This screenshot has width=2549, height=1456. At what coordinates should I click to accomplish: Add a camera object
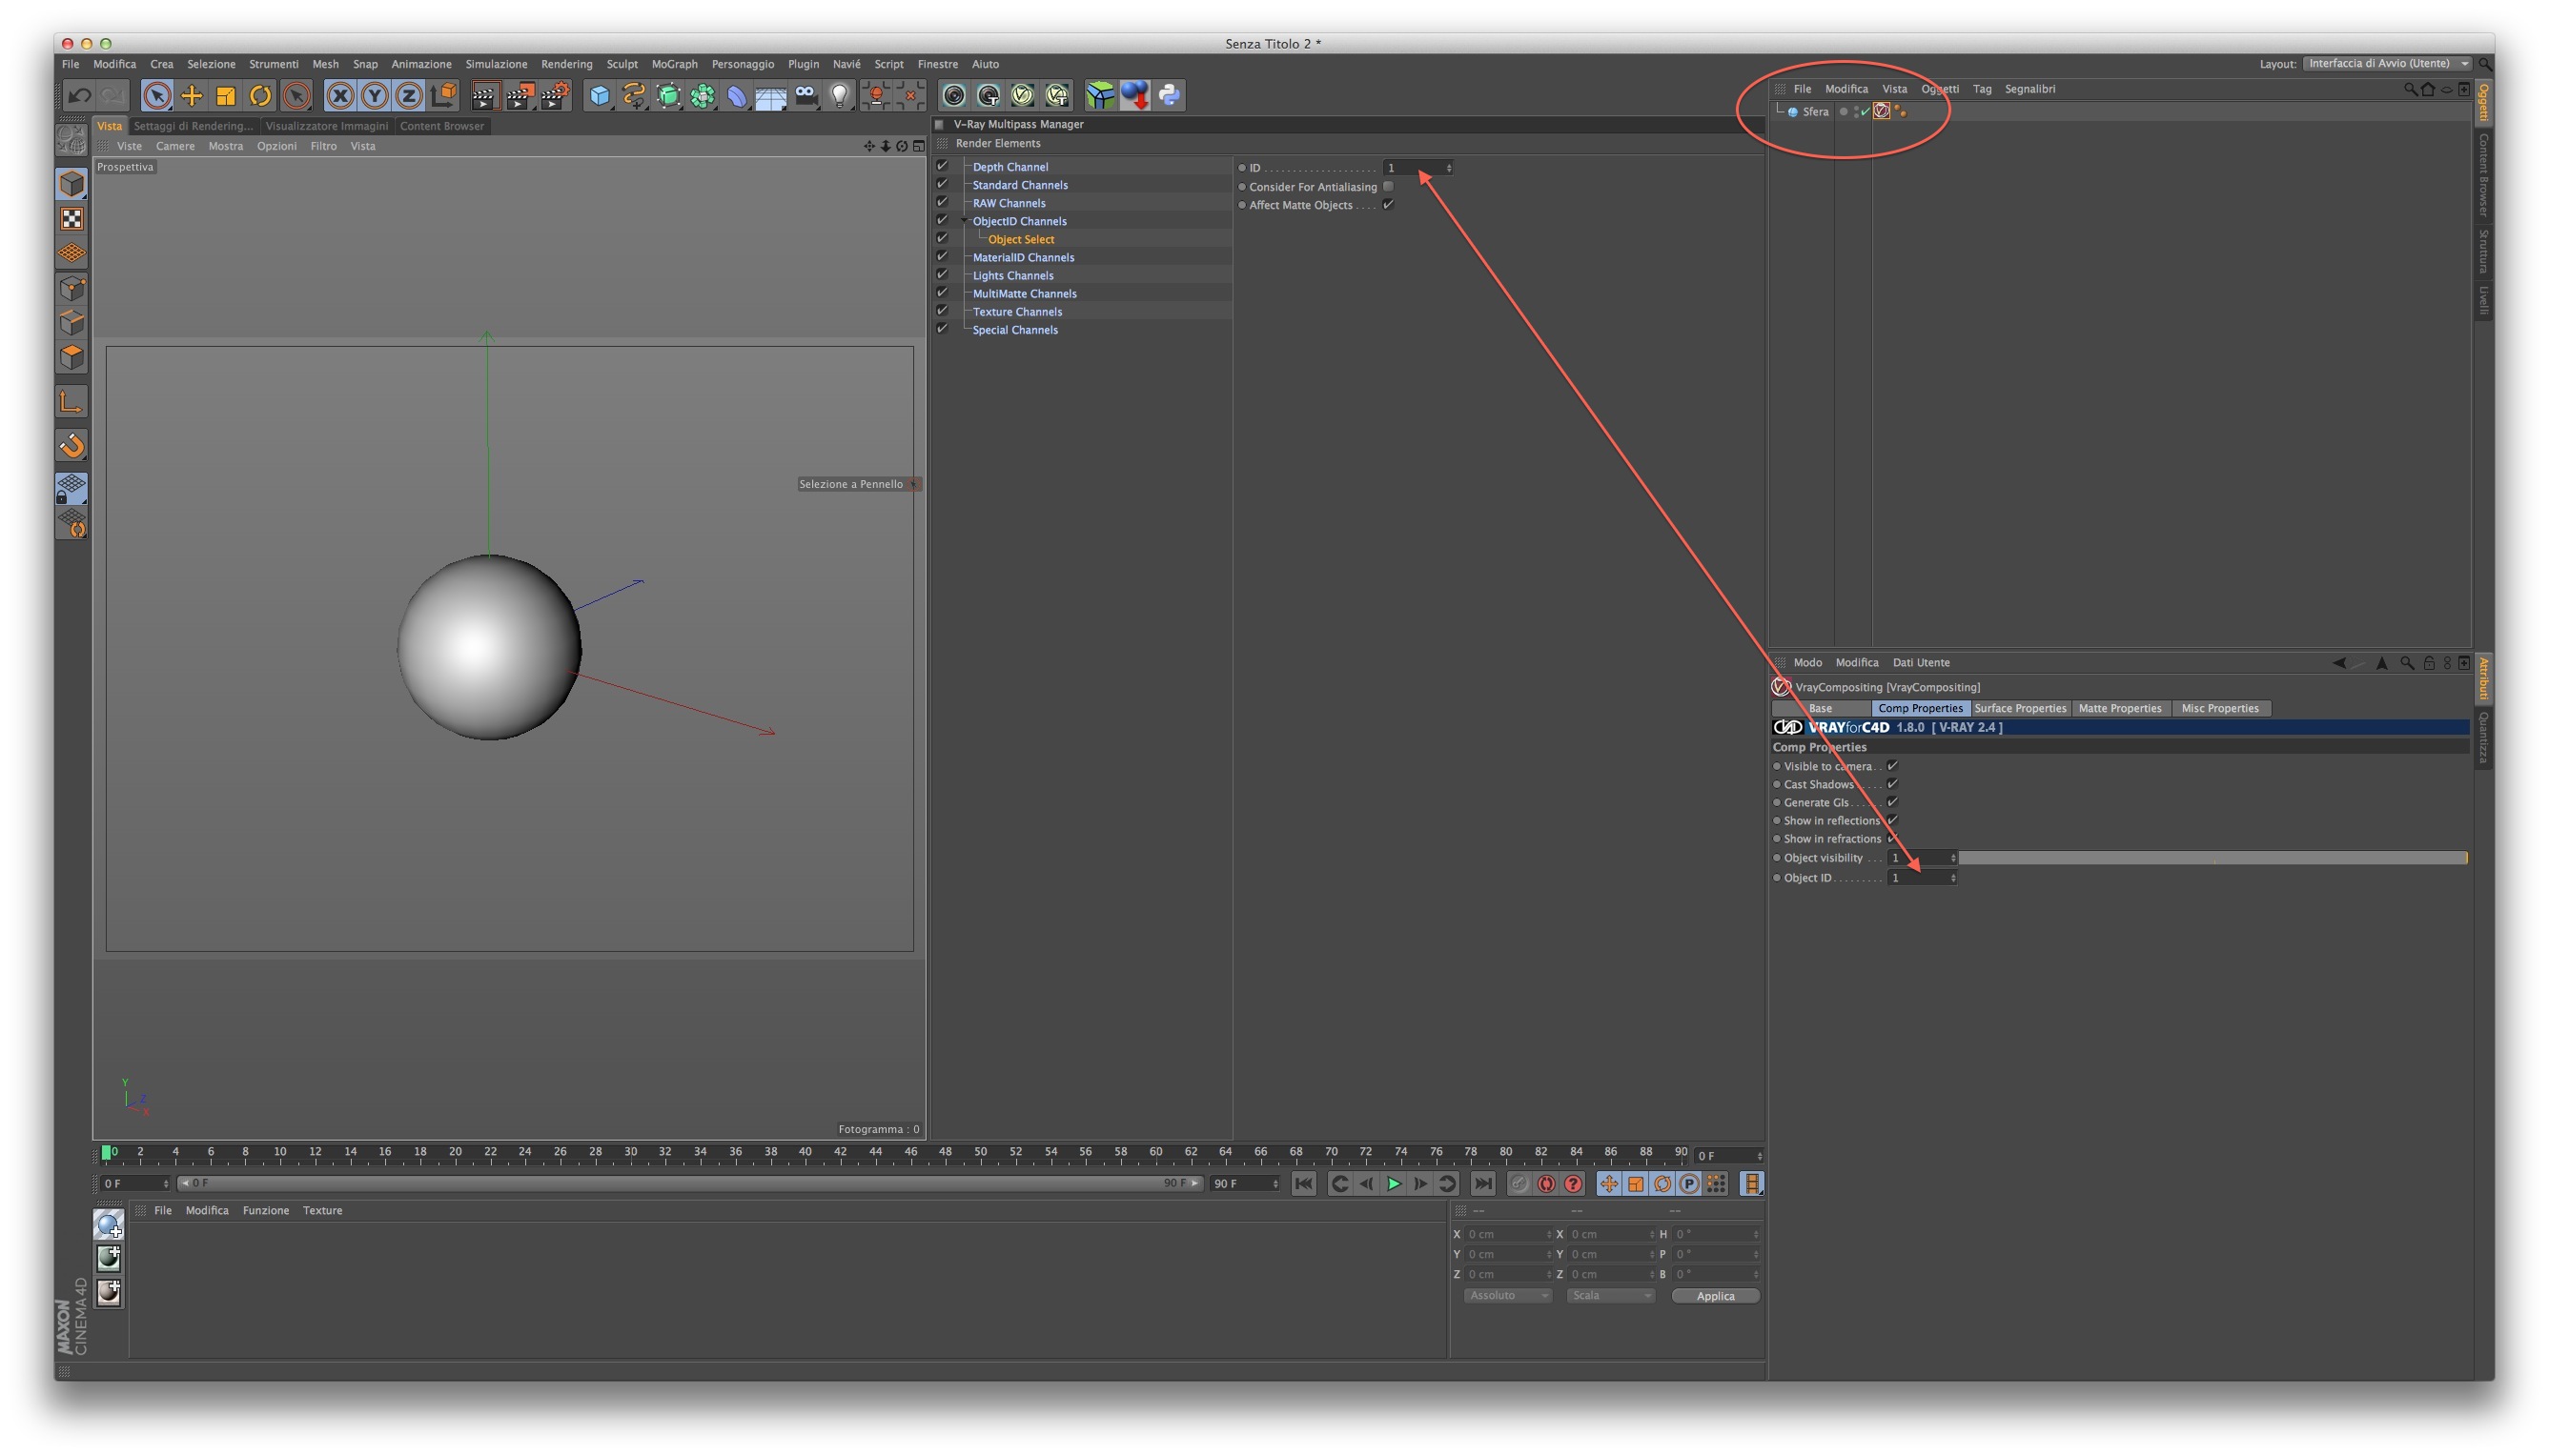point(806,96)
